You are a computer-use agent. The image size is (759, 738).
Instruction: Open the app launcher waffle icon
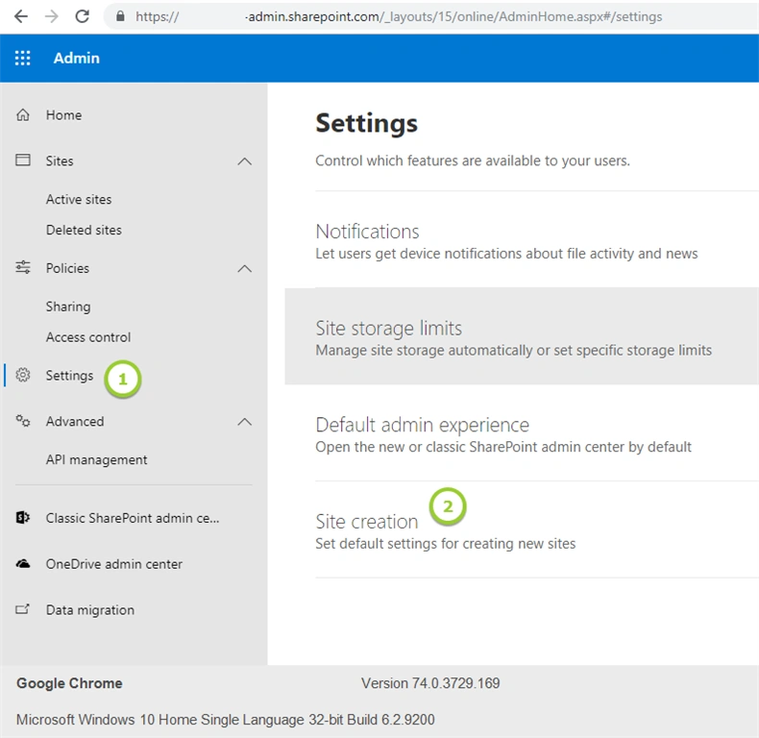22,58
